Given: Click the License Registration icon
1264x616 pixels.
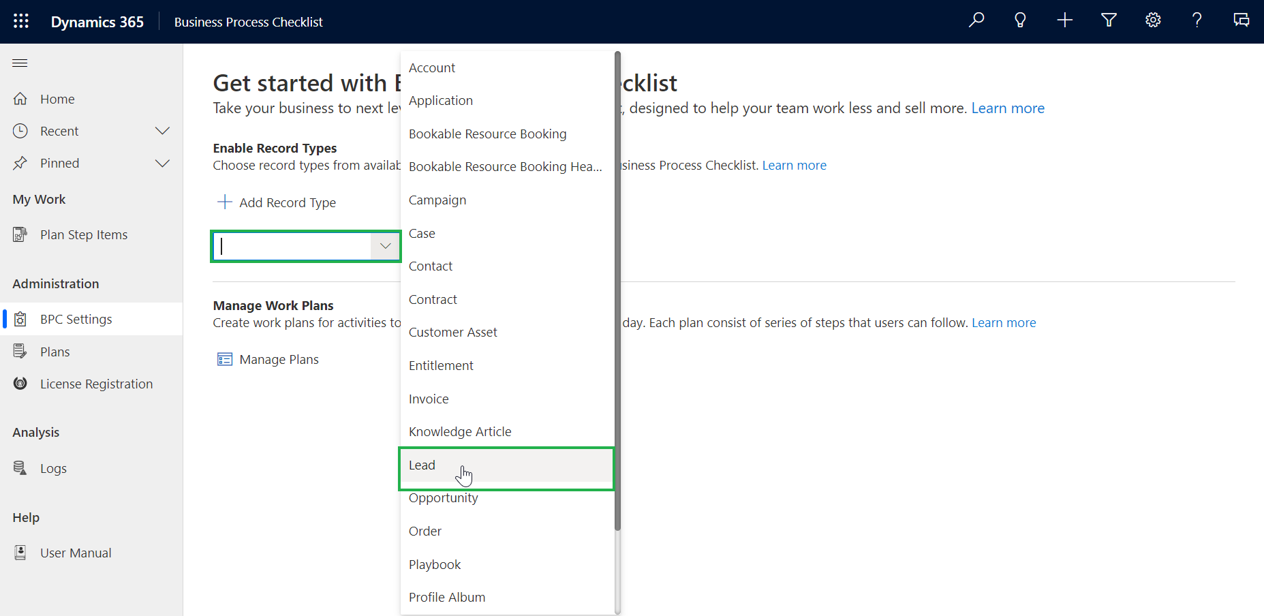Looking at the screenshot, I should coord(20,384).
